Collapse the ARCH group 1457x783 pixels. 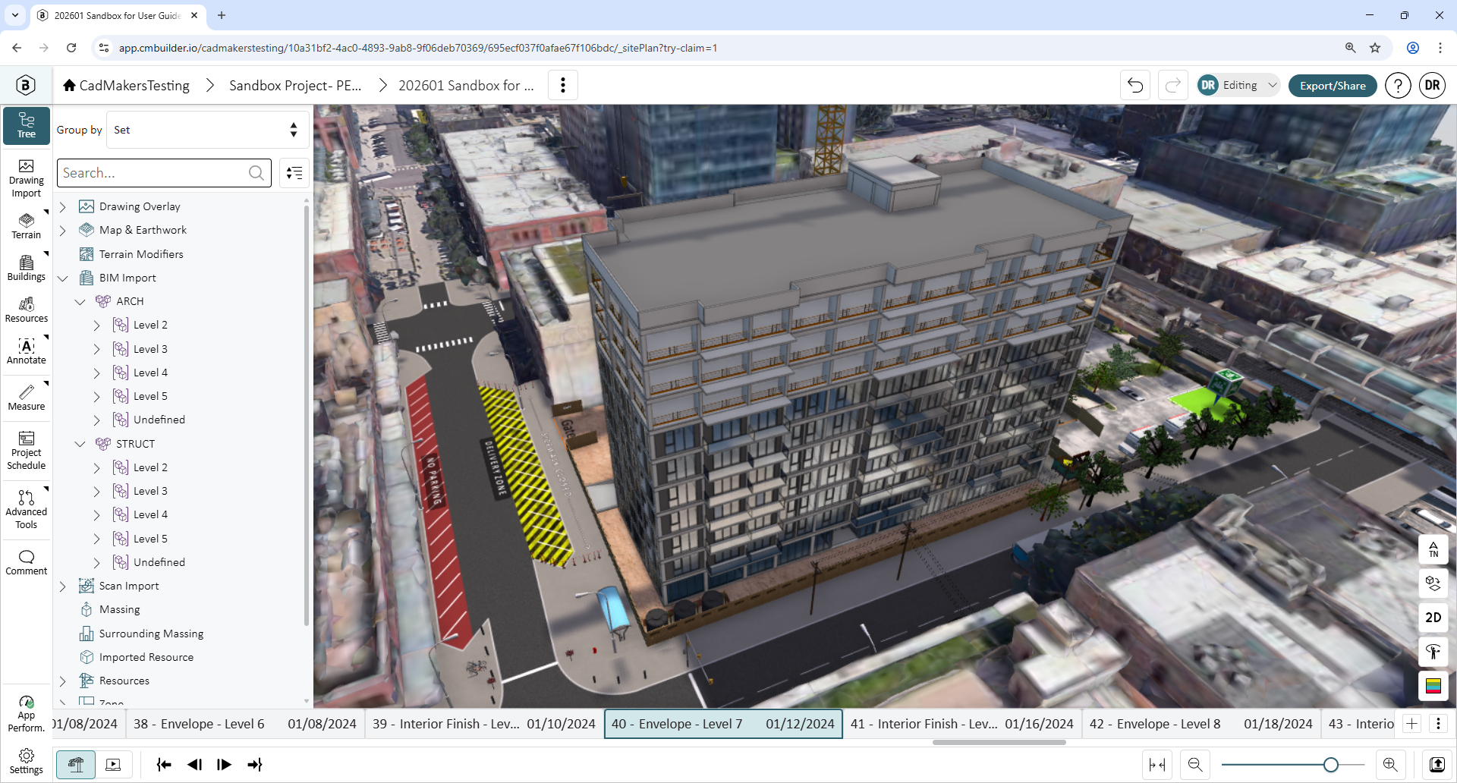tap(80, 301)
